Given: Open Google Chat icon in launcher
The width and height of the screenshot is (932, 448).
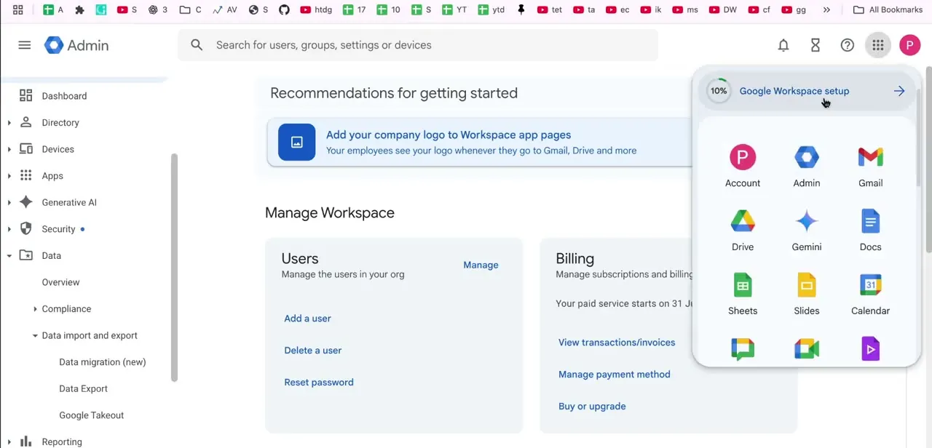Looking at the screenshot, I should (x=743, y=349).
